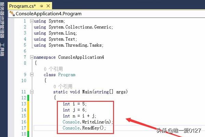Click the class icon beside ConsoleApplication4.Program

13,13
